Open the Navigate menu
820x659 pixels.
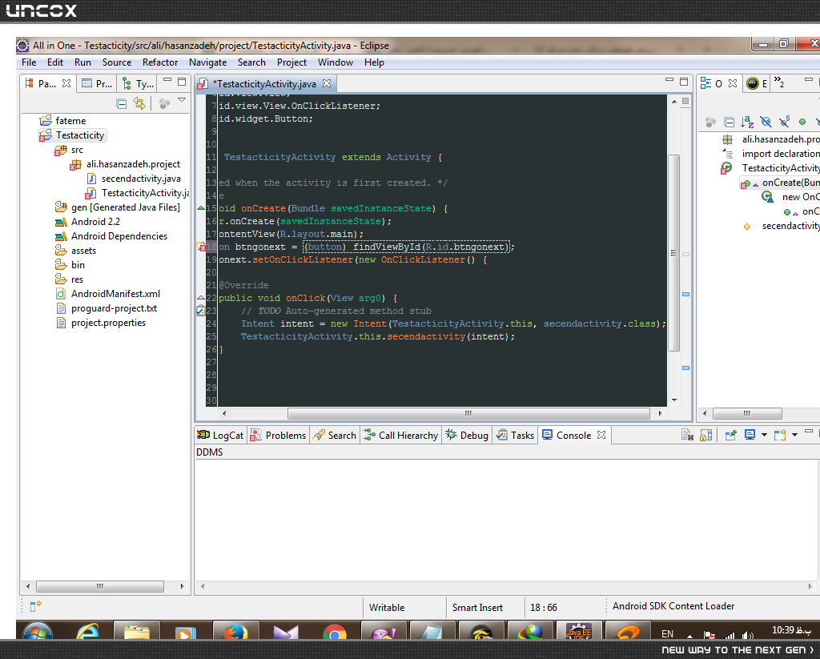(x=207, y=62)
